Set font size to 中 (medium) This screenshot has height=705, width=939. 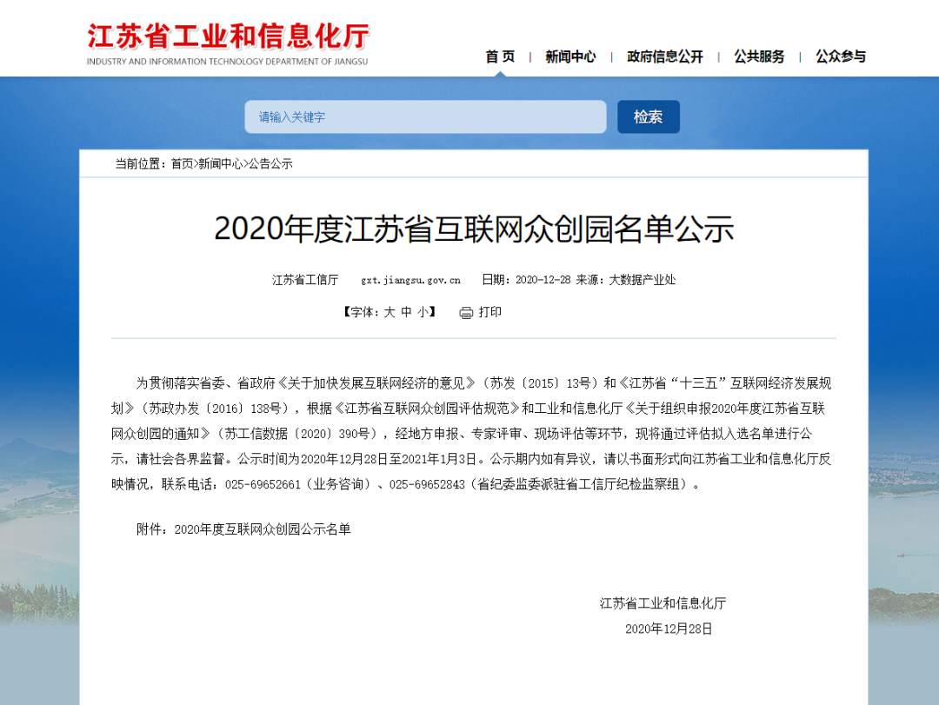(406, 312)
